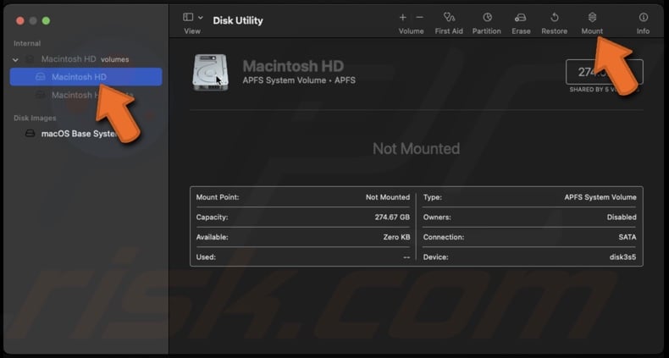This screenshot has height=358, width=669.
Task: Remove volume with minus icon
Action: coord(419,17)
